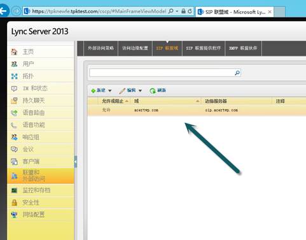Click the browser URL address field
Image resolution: width=306 pixels, height=240 pixels.
[x=99, y=11]
